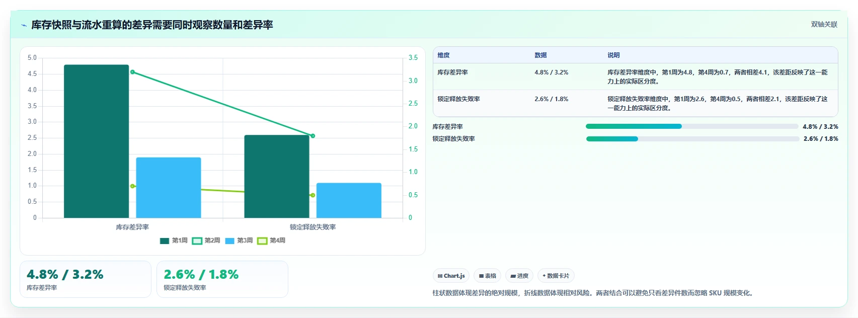Select the Chart.js chip

(x=451, y=276)
